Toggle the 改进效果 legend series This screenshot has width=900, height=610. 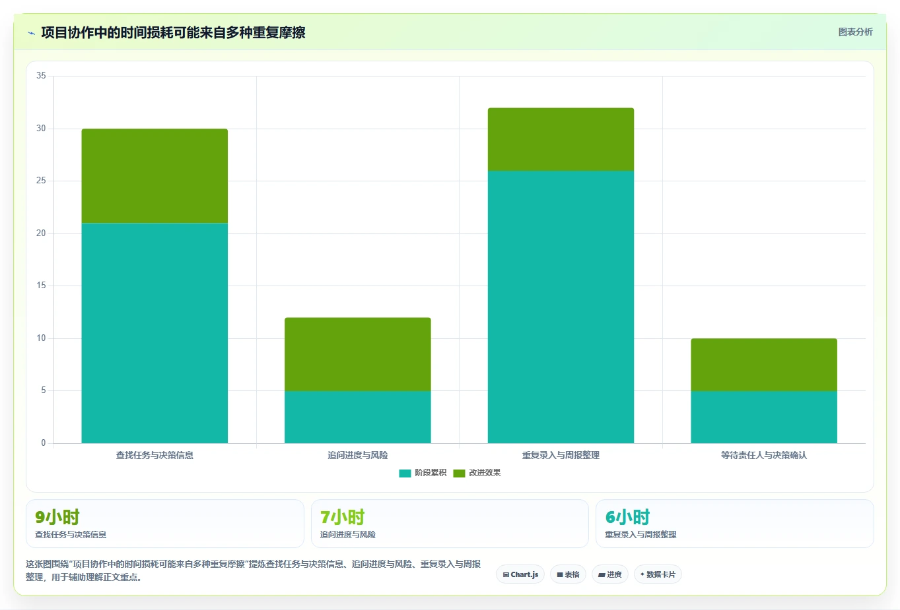click(x=477, y=473)
